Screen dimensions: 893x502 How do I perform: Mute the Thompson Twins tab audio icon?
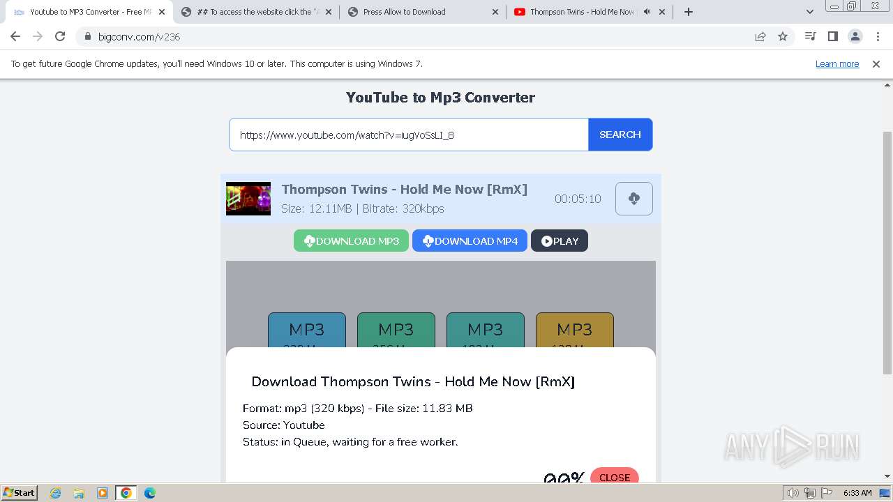tap(647, 12)
